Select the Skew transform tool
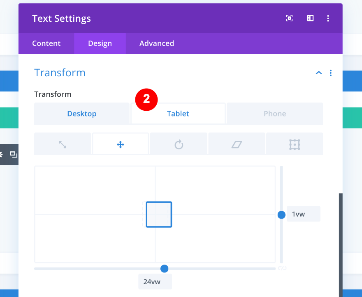Screen dimensions: 362x297 coord(237,144)
